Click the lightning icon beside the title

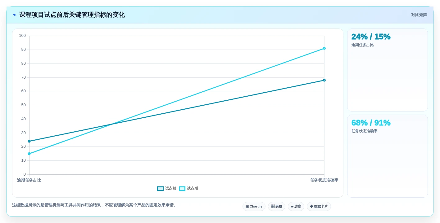(14, 15)
